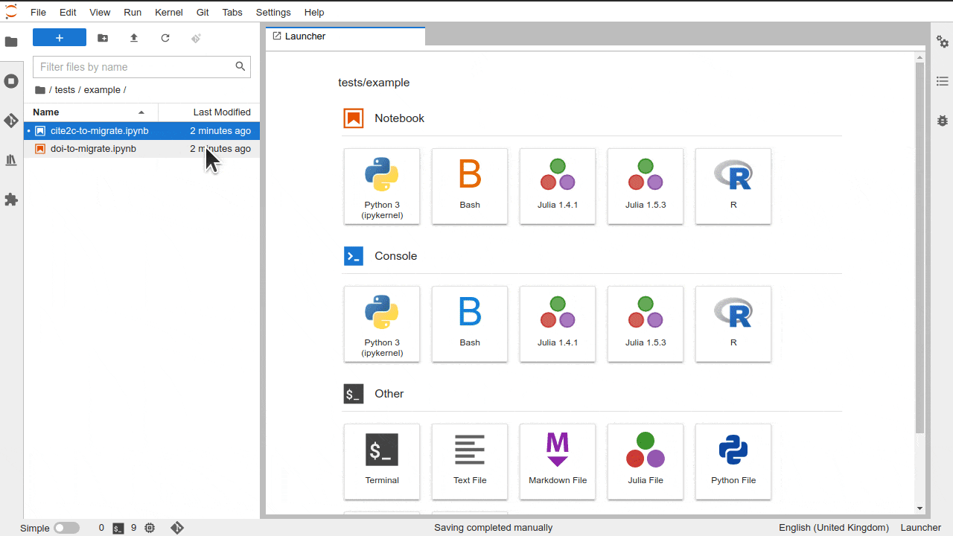Click the English (United Kingdom) language status

tap(834, 528)
